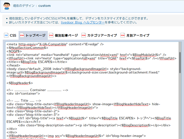Open the 個別記事ページ tab
This screenshot has width=184, height=139.
click(64, 35)
